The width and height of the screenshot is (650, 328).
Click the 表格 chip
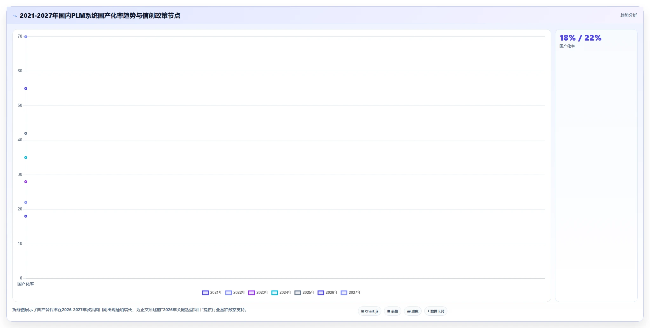click(x=392, y=311)
